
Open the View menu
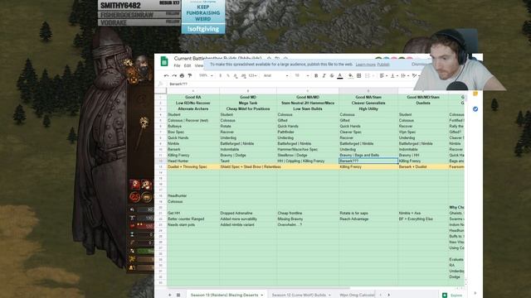199,65
